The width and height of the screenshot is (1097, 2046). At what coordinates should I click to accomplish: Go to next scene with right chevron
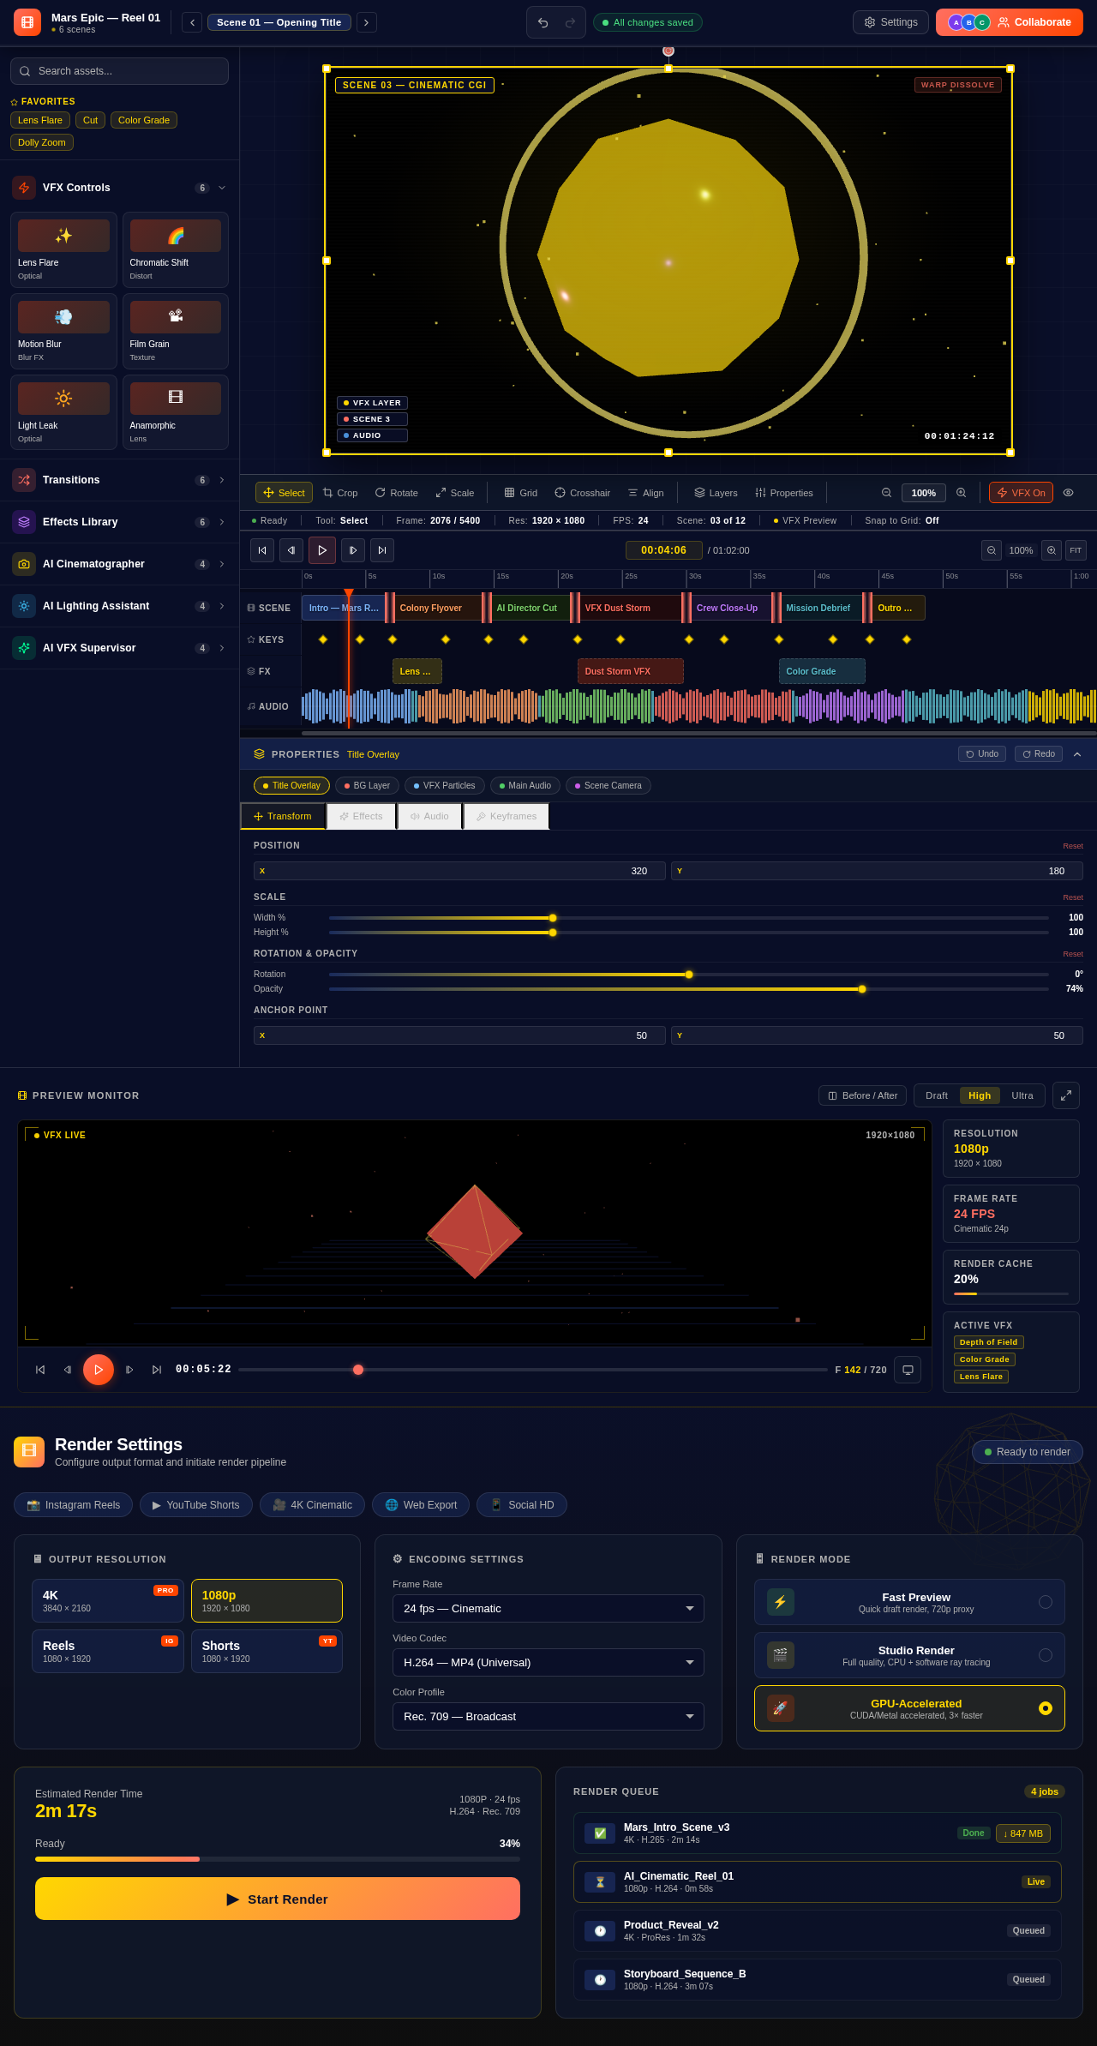coord(367,22)
